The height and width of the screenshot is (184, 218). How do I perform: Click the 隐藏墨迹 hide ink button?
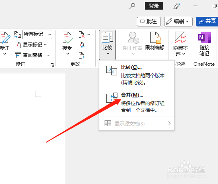[181, 44]
